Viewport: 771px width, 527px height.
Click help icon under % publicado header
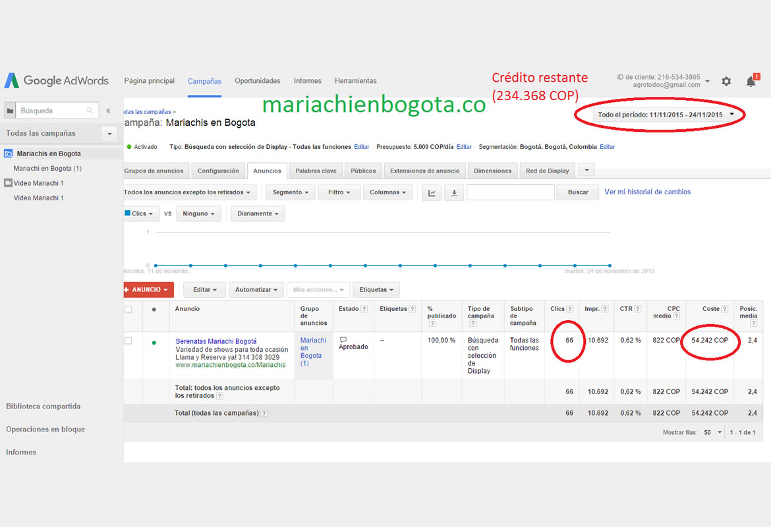(x=432, y=323)
